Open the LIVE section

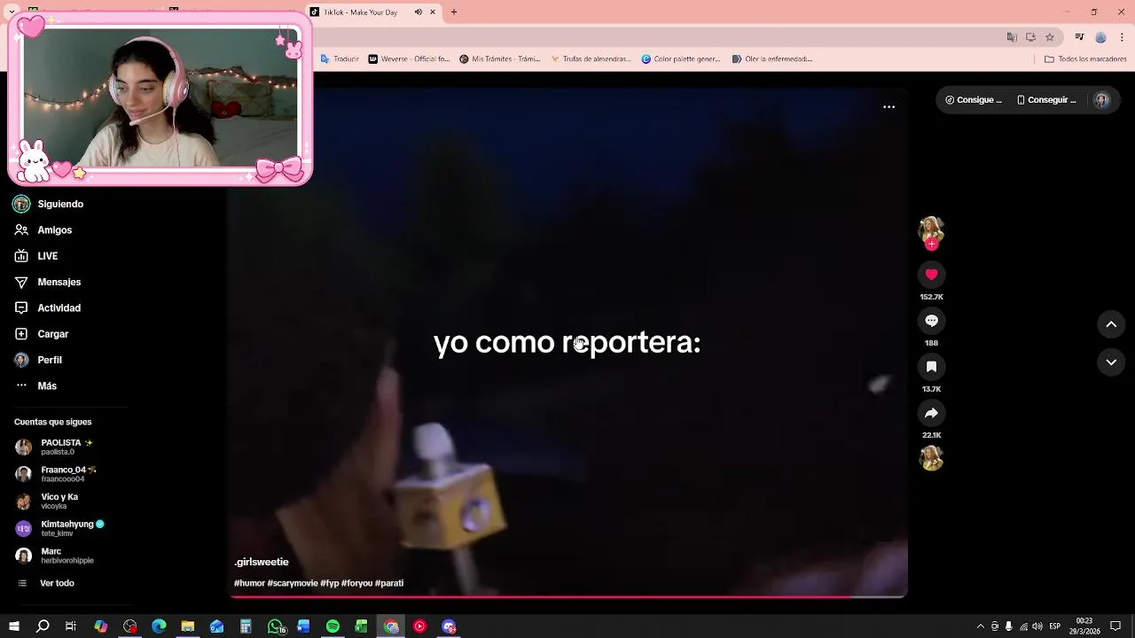[x=36, y=256]
